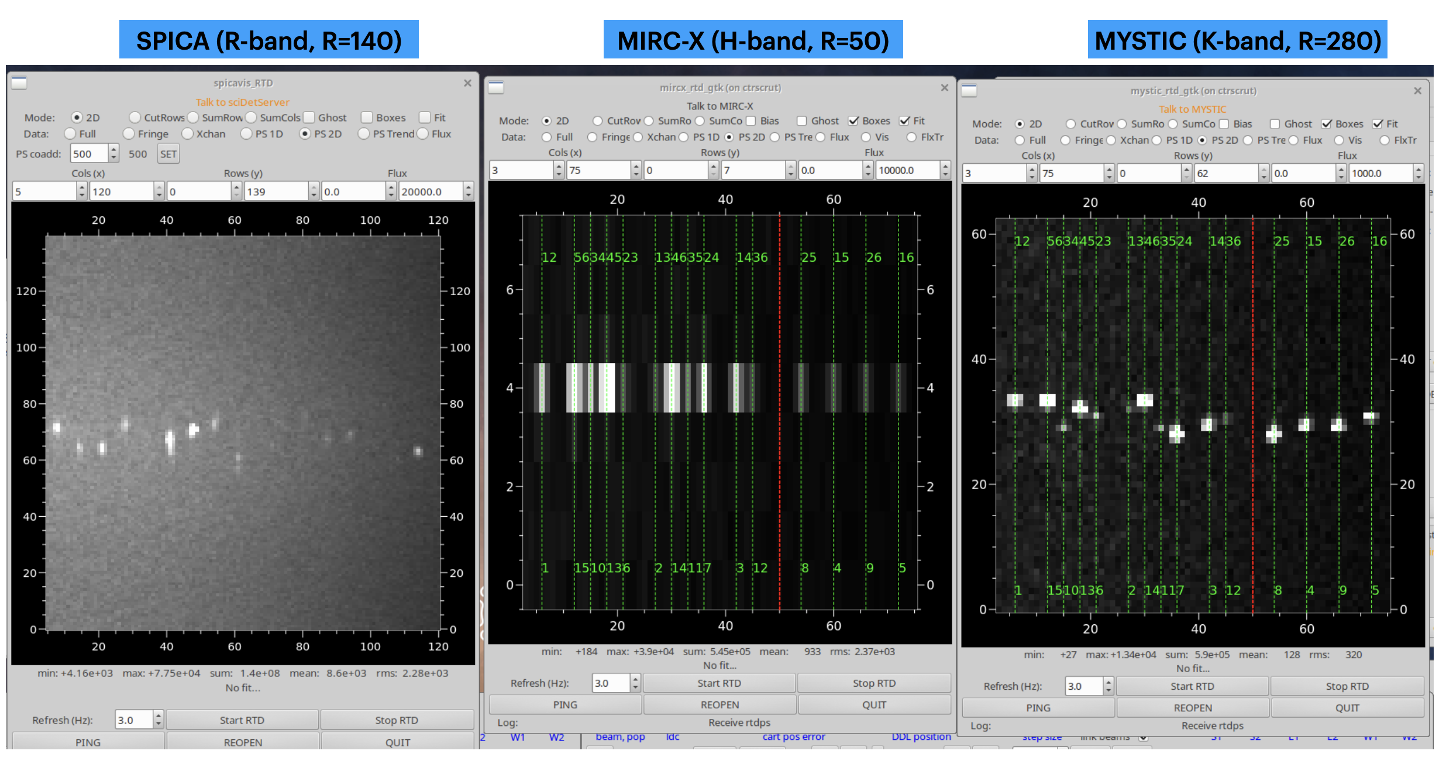
Task: Select PS 1D data mode in SPICA
Action: [246, 134]
